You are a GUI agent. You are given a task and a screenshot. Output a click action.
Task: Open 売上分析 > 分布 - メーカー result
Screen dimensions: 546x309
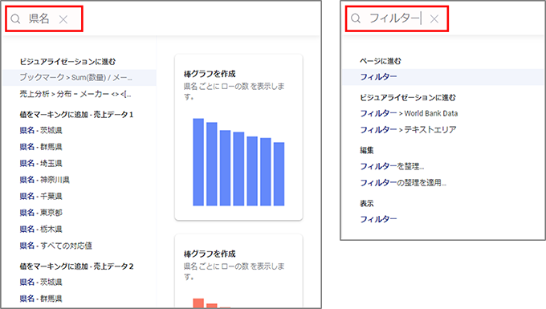(75, 94)
